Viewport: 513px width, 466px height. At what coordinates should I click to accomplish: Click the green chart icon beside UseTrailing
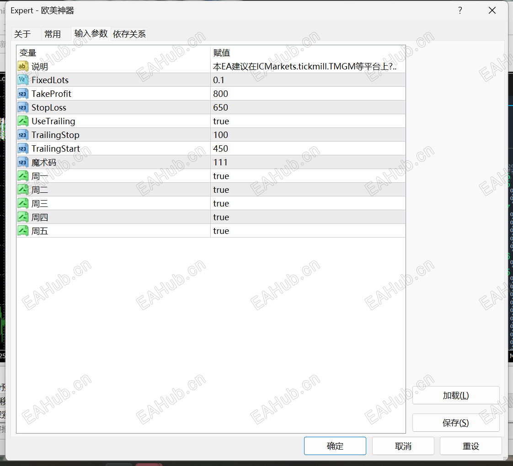[x=23, y=121]
